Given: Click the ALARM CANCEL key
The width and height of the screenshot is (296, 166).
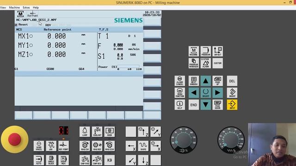Looking at the screenshot, I should [x=180, y=81].
